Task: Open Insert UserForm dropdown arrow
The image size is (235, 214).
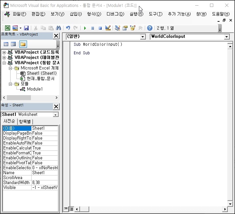Action: click(20, 28)
